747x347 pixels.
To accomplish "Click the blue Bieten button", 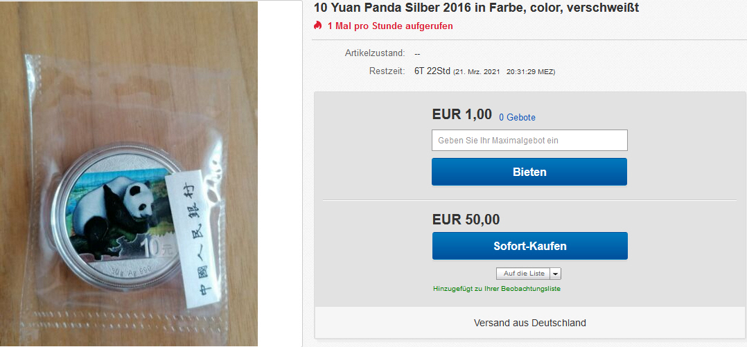I will (x=529, y=172).
